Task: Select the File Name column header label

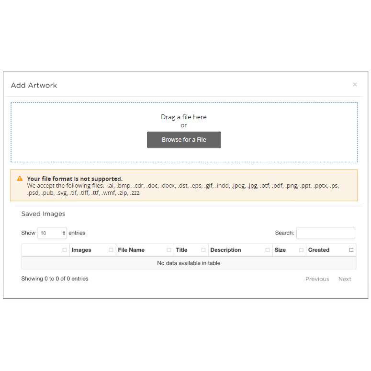Action: (x=131, y=250)
